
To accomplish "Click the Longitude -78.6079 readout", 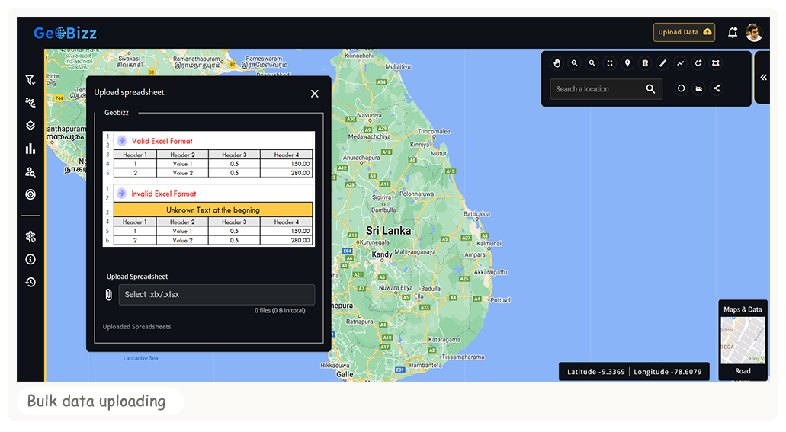I will (x=668, y=372).
